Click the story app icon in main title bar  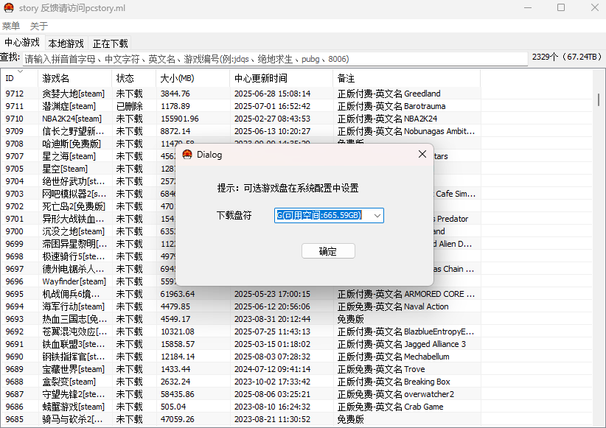pyautogui.click(x=9, y=7)
